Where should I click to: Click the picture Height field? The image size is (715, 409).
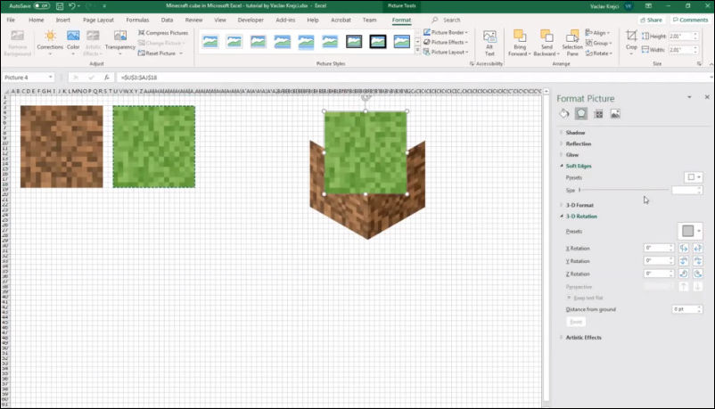tap(680, 36)
